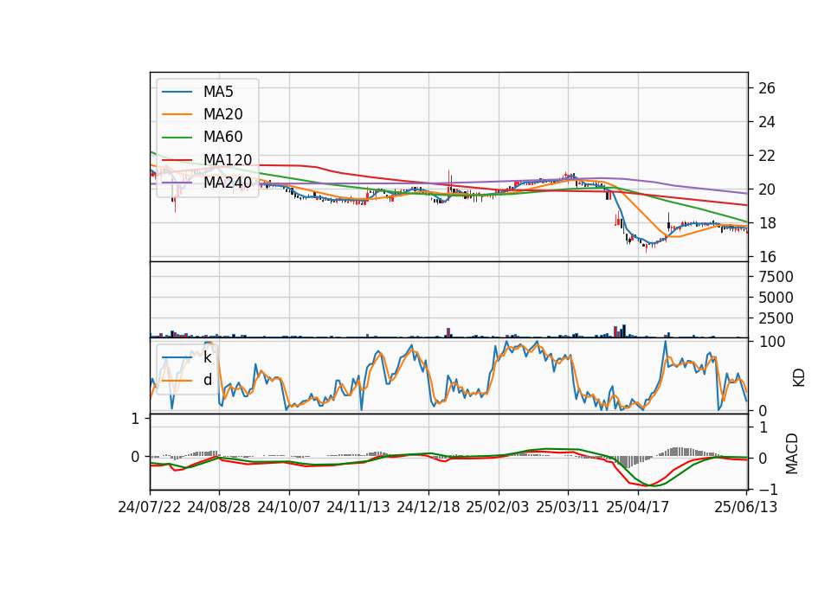Click the MACD right axis value -1
Screen dimensions: 831x597
[767, 490]
